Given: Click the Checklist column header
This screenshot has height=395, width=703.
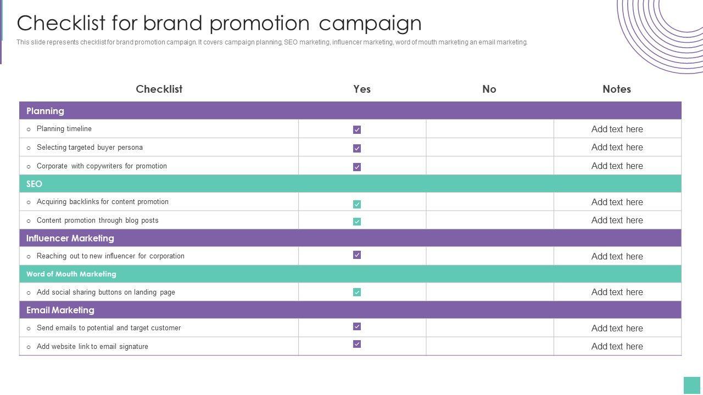Looking at the screenshot, I should 159,89.
